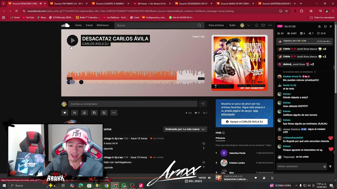337x189 pixels.
Task: Click 'Para artistas' link
Action: point(216,25)
